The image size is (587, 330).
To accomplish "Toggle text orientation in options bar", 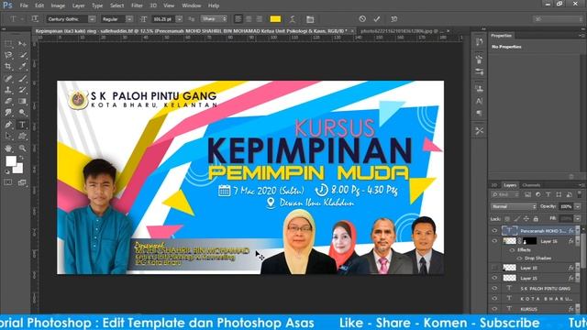I will click(x=35, y=18).
